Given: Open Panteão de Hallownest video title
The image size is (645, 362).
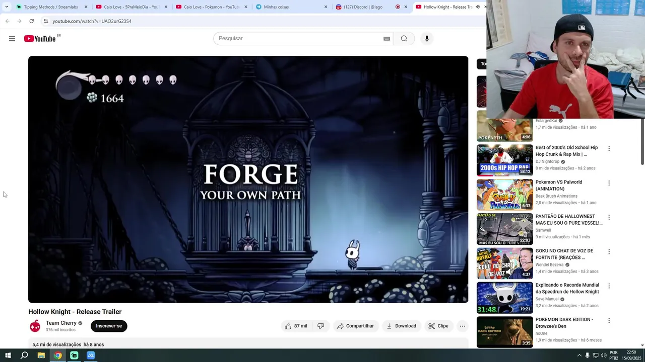Looking at the screenshot, I should pos(569,220).
